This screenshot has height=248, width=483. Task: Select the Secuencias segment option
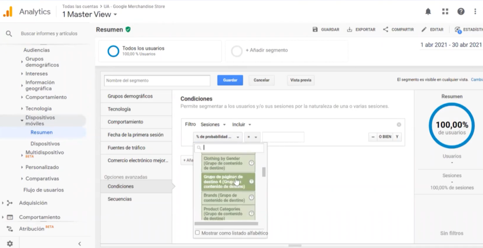click(119, 199)
